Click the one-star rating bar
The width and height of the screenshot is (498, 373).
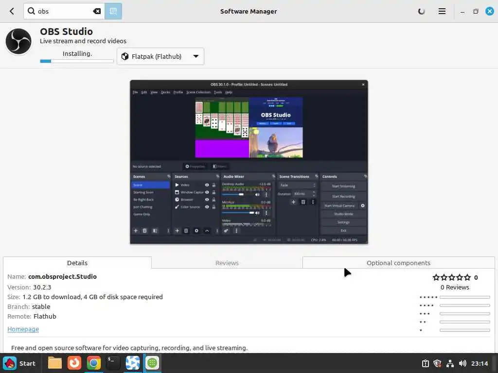464,330
